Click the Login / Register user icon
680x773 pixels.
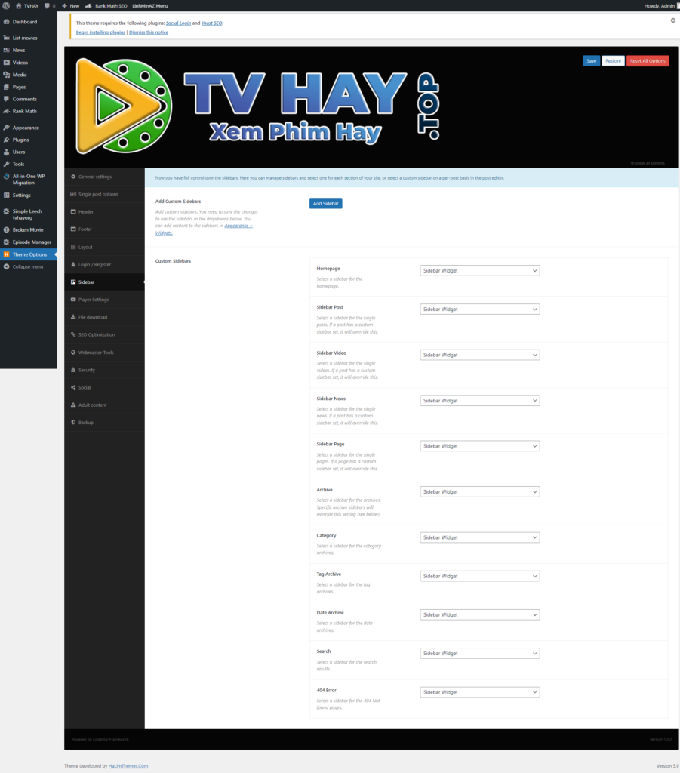coord(73,265)
